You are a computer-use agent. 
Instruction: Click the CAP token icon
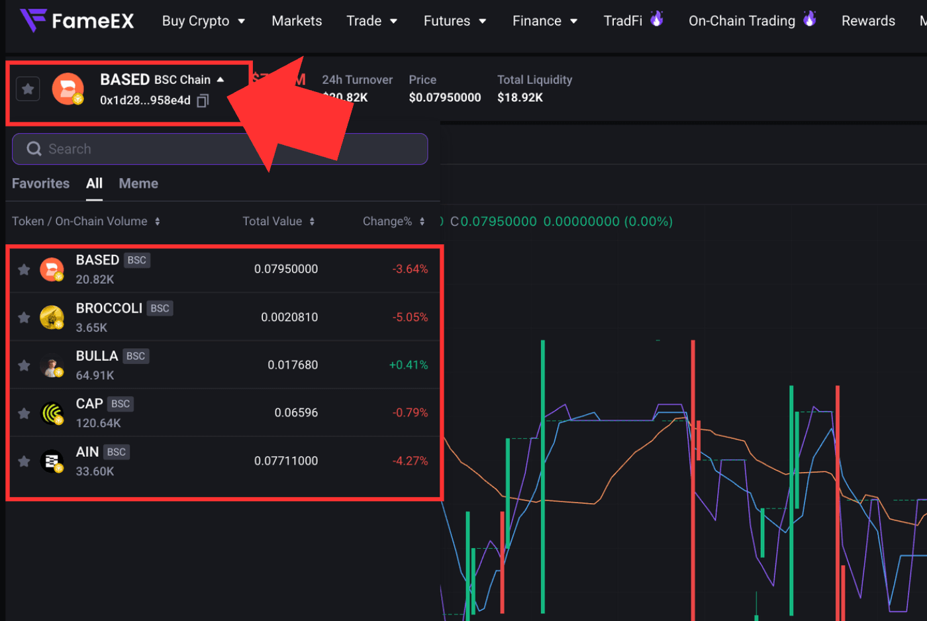click(52, 414)
